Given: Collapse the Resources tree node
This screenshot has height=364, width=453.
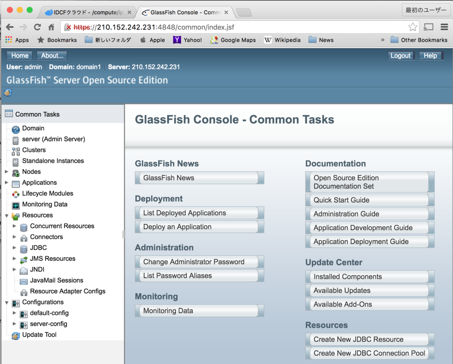Looking at the screenshot, I should pyautogui.click(x=6, y=215).
